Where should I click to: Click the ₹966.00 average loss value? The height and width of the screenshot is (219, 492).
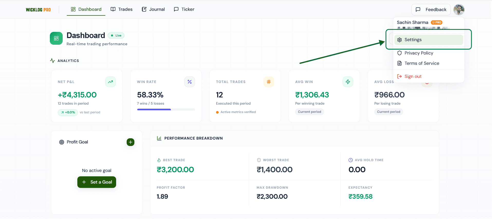tap(389, 95)
